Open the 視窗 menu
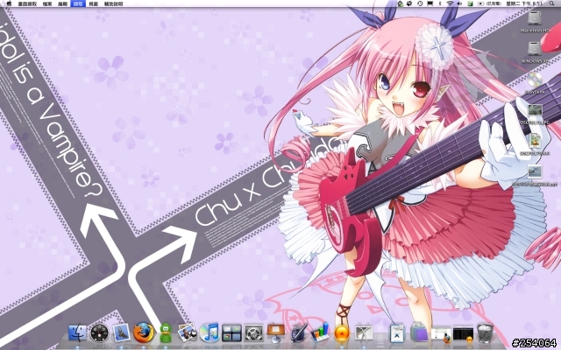Image resolution: width=561 pixels, height=350 pixels. (94, 3)
